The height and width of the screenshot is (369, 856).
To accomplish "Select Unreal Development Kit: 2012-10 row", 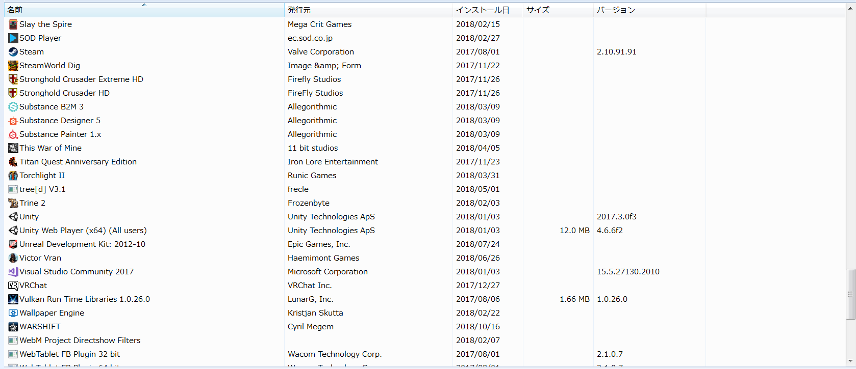I will (x=82, y=244).
